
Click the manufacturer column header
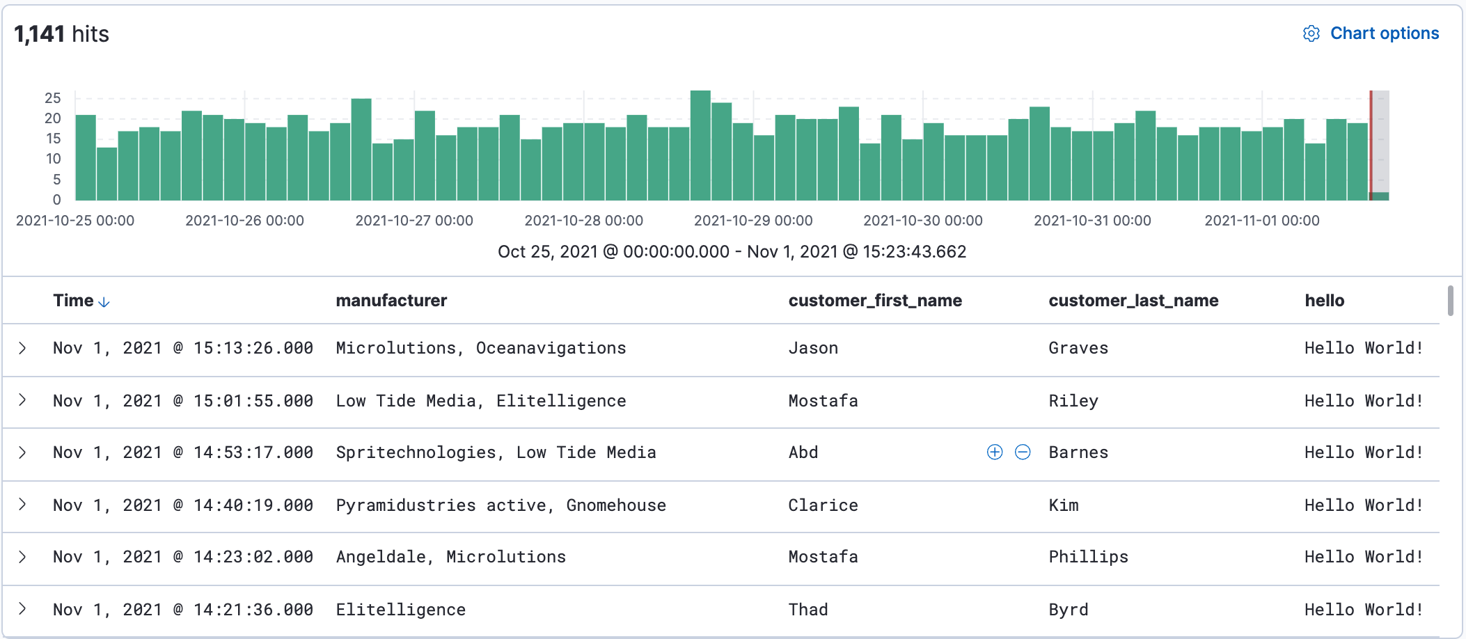tap(391, 301)
